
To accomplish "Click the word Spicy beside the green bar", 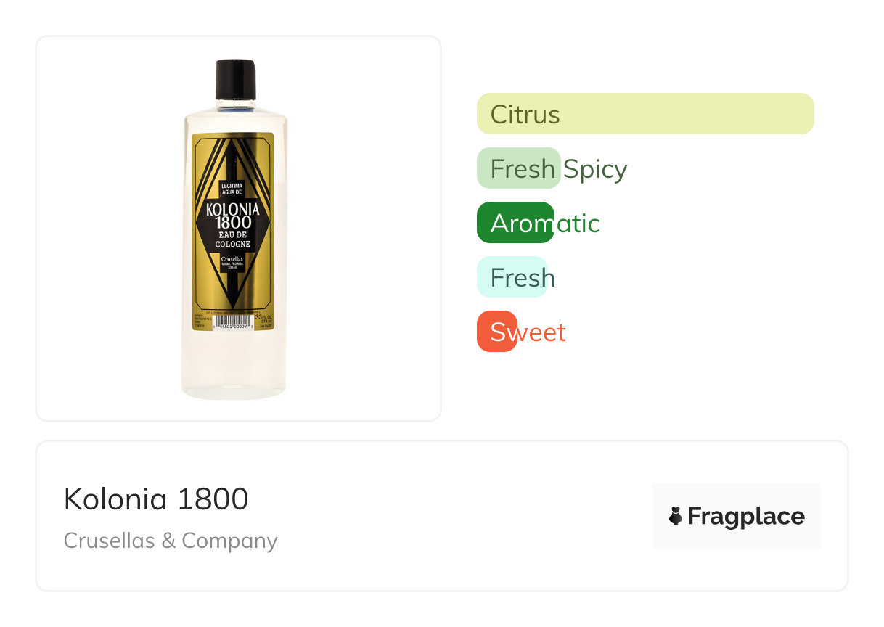I will point(595,169).
